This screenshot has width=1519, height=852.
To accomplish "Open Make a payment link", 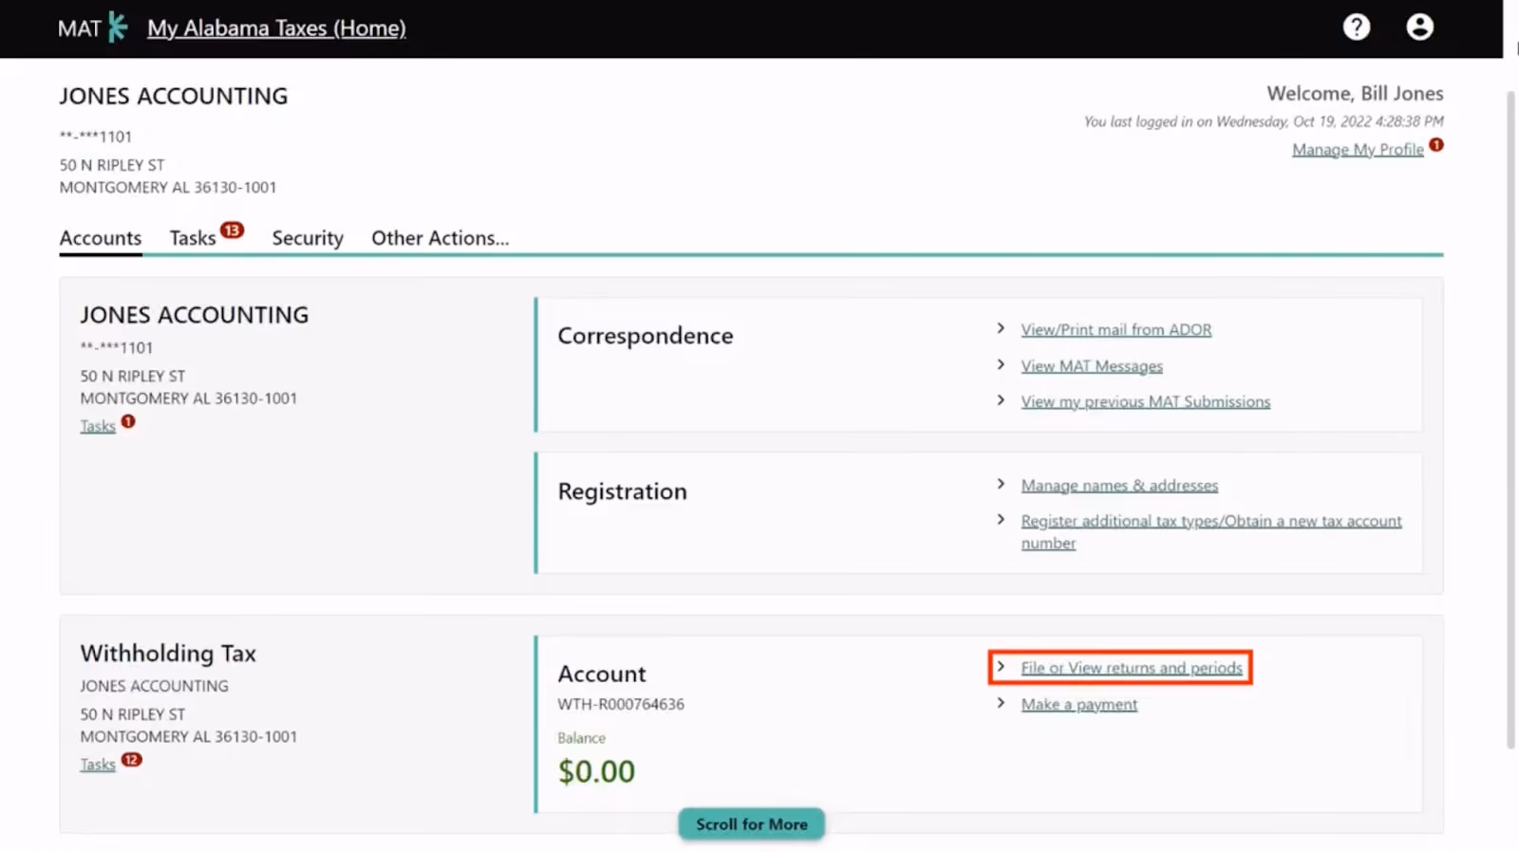I will pos(1079,704).
